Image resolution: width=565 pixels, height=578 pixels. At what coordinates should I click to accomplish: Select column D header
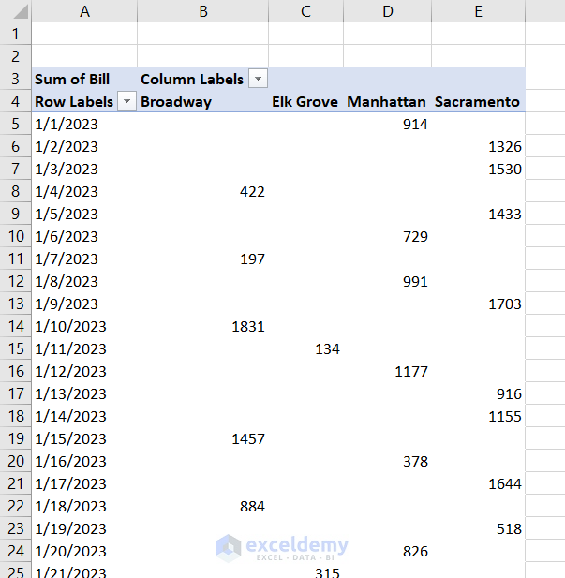(387, 11)
